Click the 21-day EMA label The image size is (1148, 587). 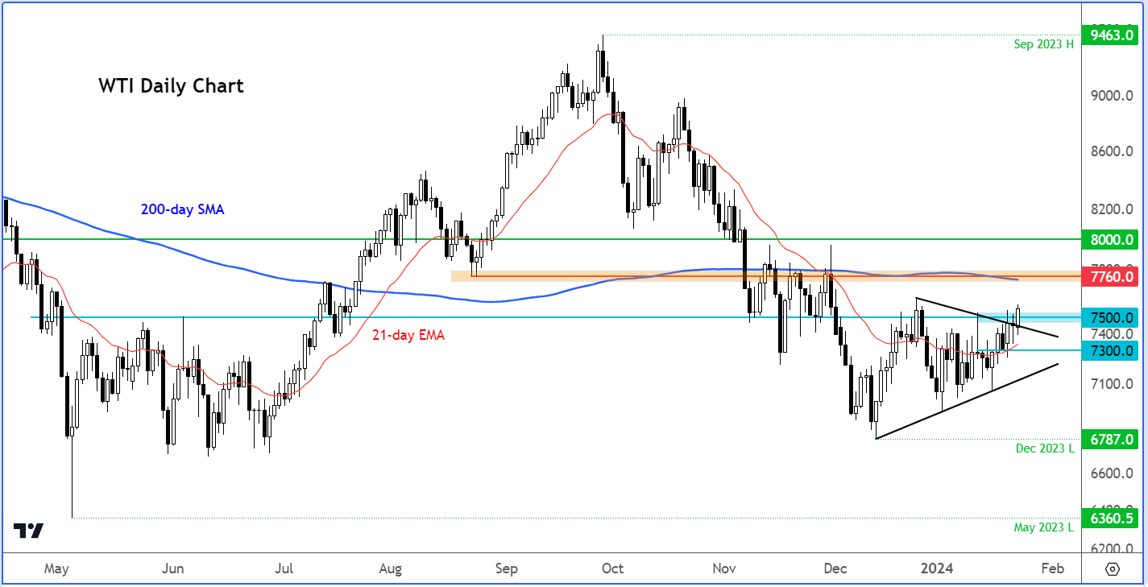point(408,335)
